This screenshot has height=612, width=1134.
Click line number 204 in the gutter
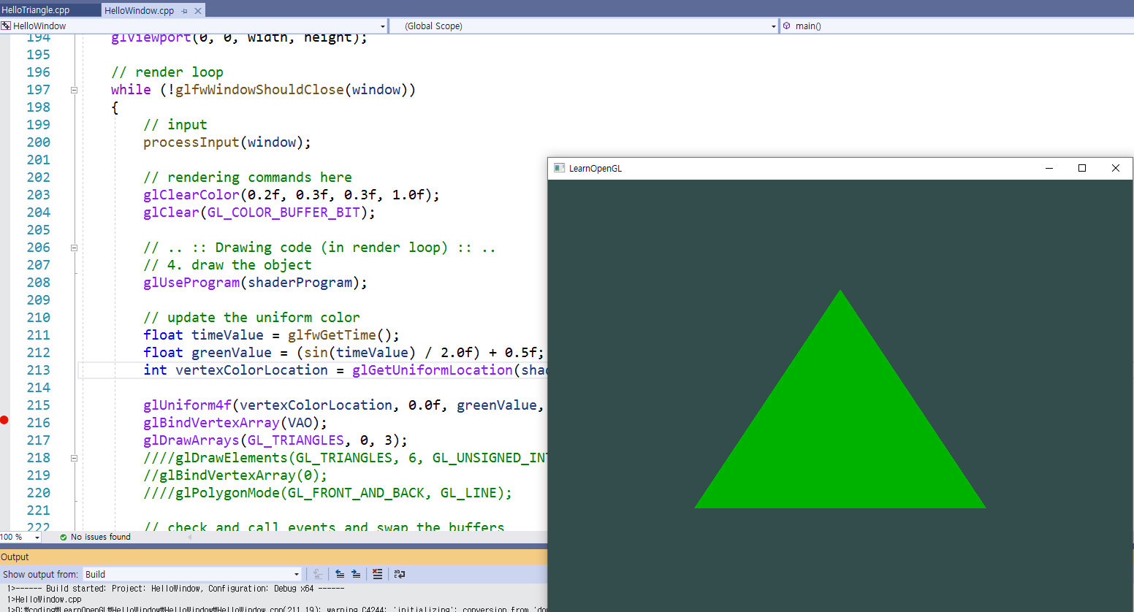click(x=38, y=213)
